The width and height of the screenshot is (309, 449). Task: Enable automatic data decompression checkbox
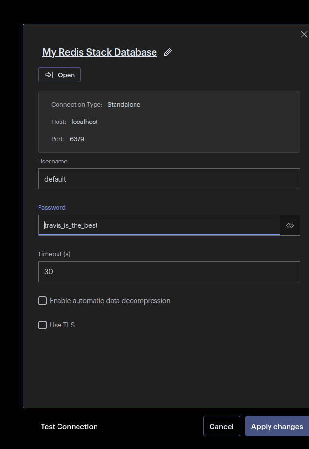tap(42, 301)
